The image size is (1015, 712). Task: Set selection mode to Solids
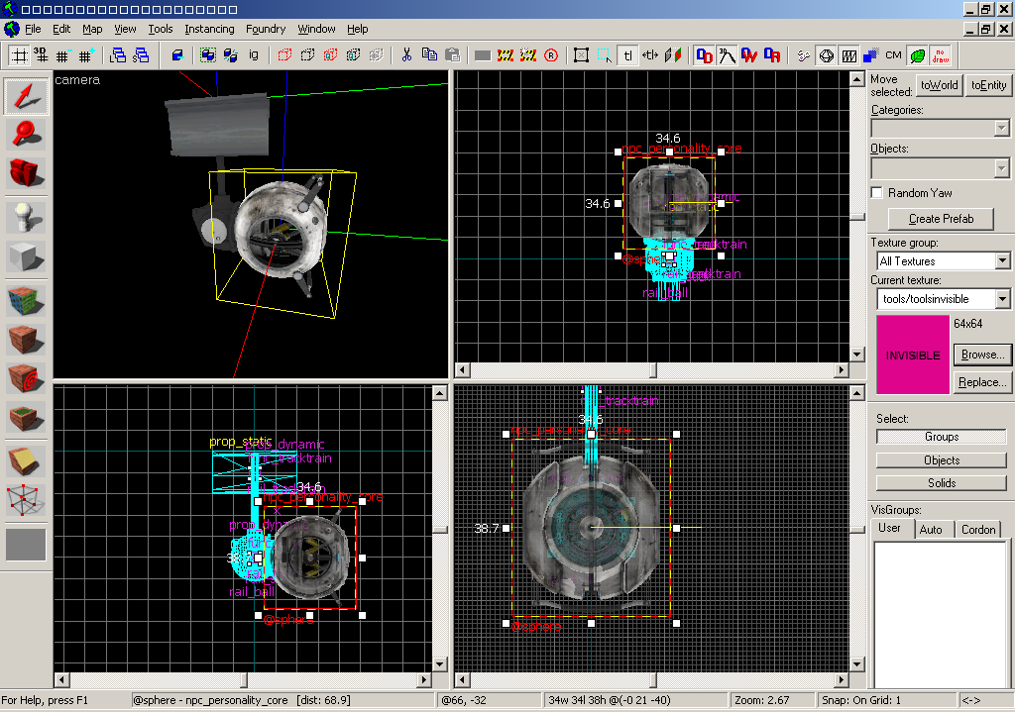942,483
